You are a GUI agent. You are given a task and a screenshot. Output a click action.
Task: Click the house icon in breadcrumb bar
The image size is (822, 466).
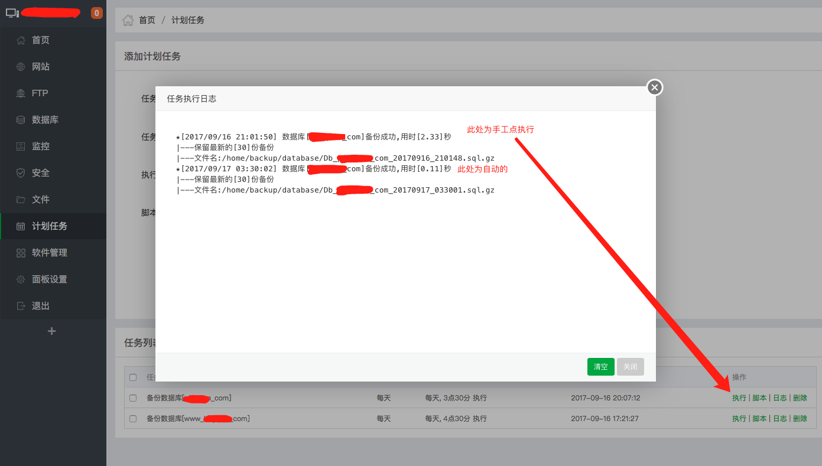tap(128, 20)
